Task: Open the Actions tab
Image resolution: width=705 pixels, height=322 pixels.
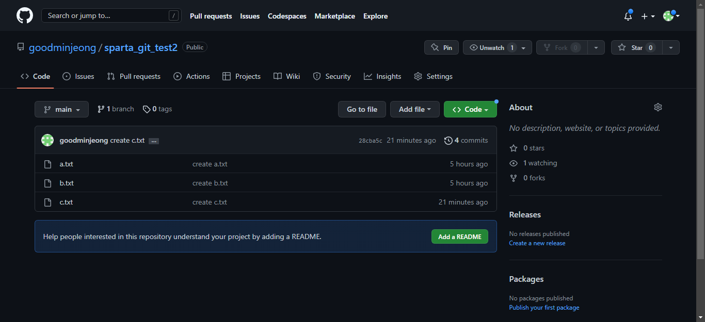Action: [191, 76]
